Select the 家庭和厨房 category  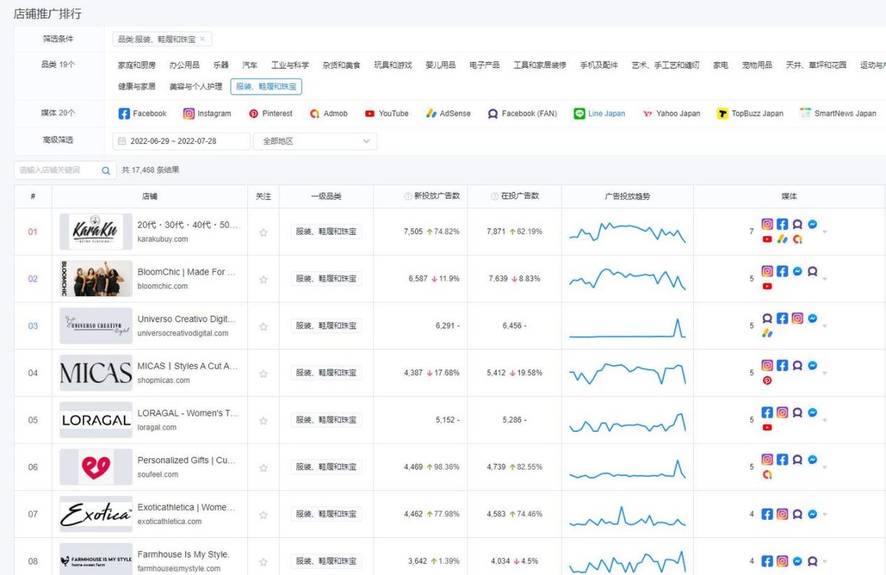click(x=137, y=65)
